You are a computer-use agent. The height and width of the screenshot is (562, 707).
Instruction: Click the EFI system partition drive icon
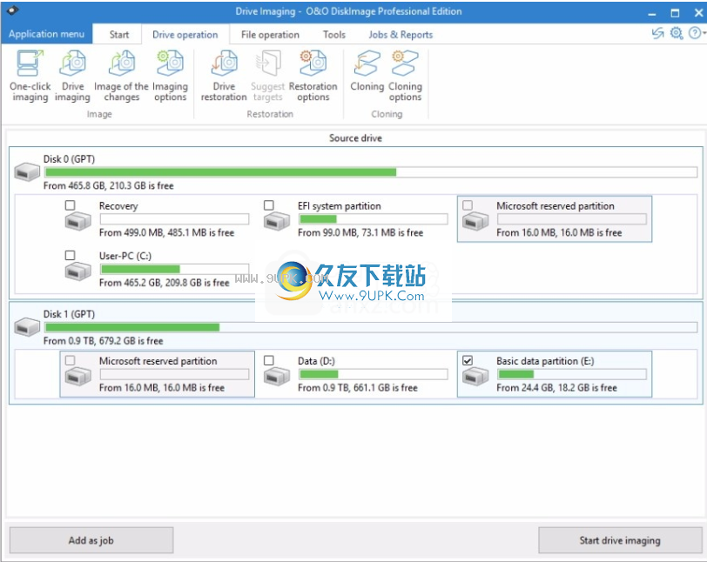277,221
